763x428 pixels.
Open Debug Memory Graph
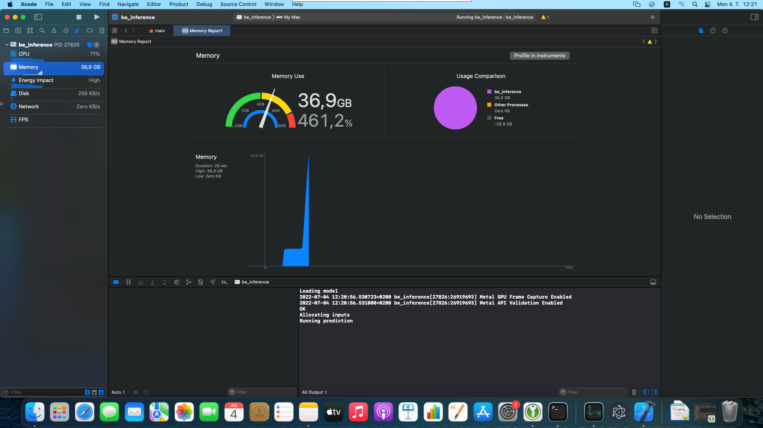click(x=188, y=282)
